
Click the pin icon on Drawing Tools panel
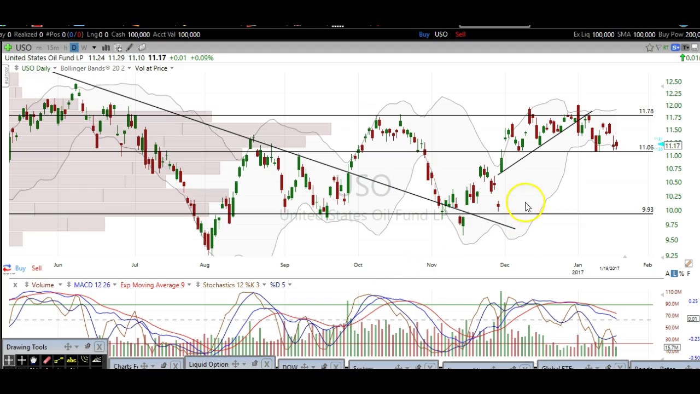[87, 346]
